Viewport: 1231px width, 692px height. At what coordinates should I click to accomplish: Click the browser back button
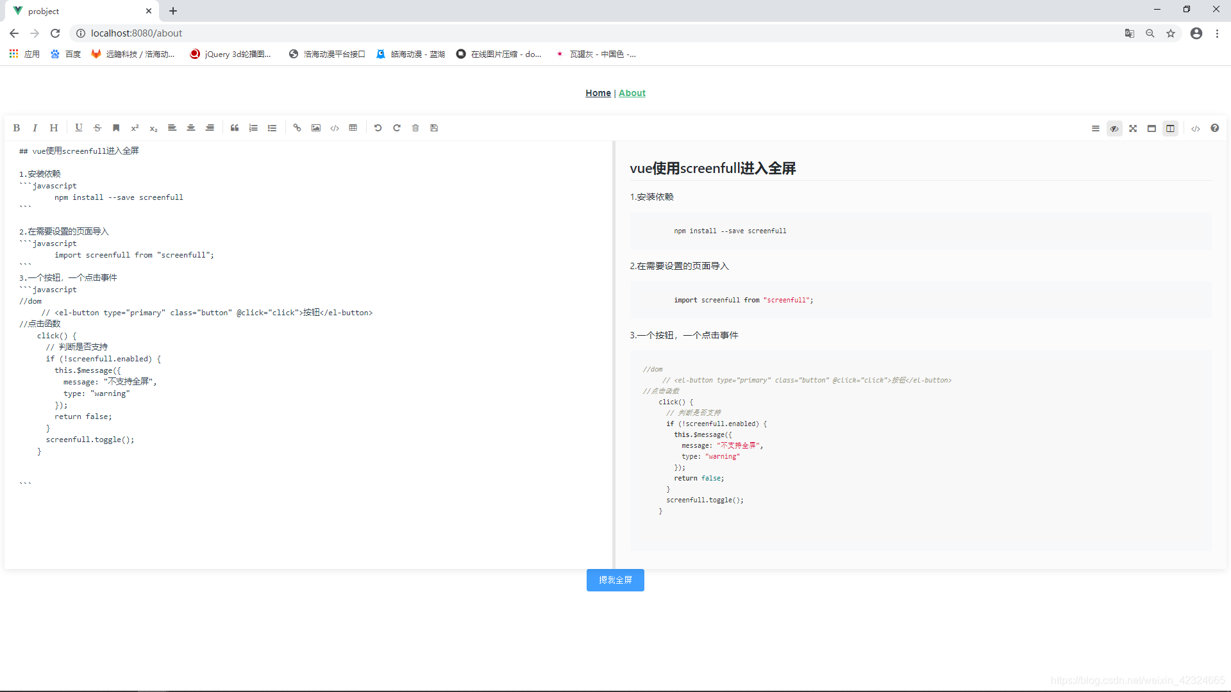[x=14, y=33]
